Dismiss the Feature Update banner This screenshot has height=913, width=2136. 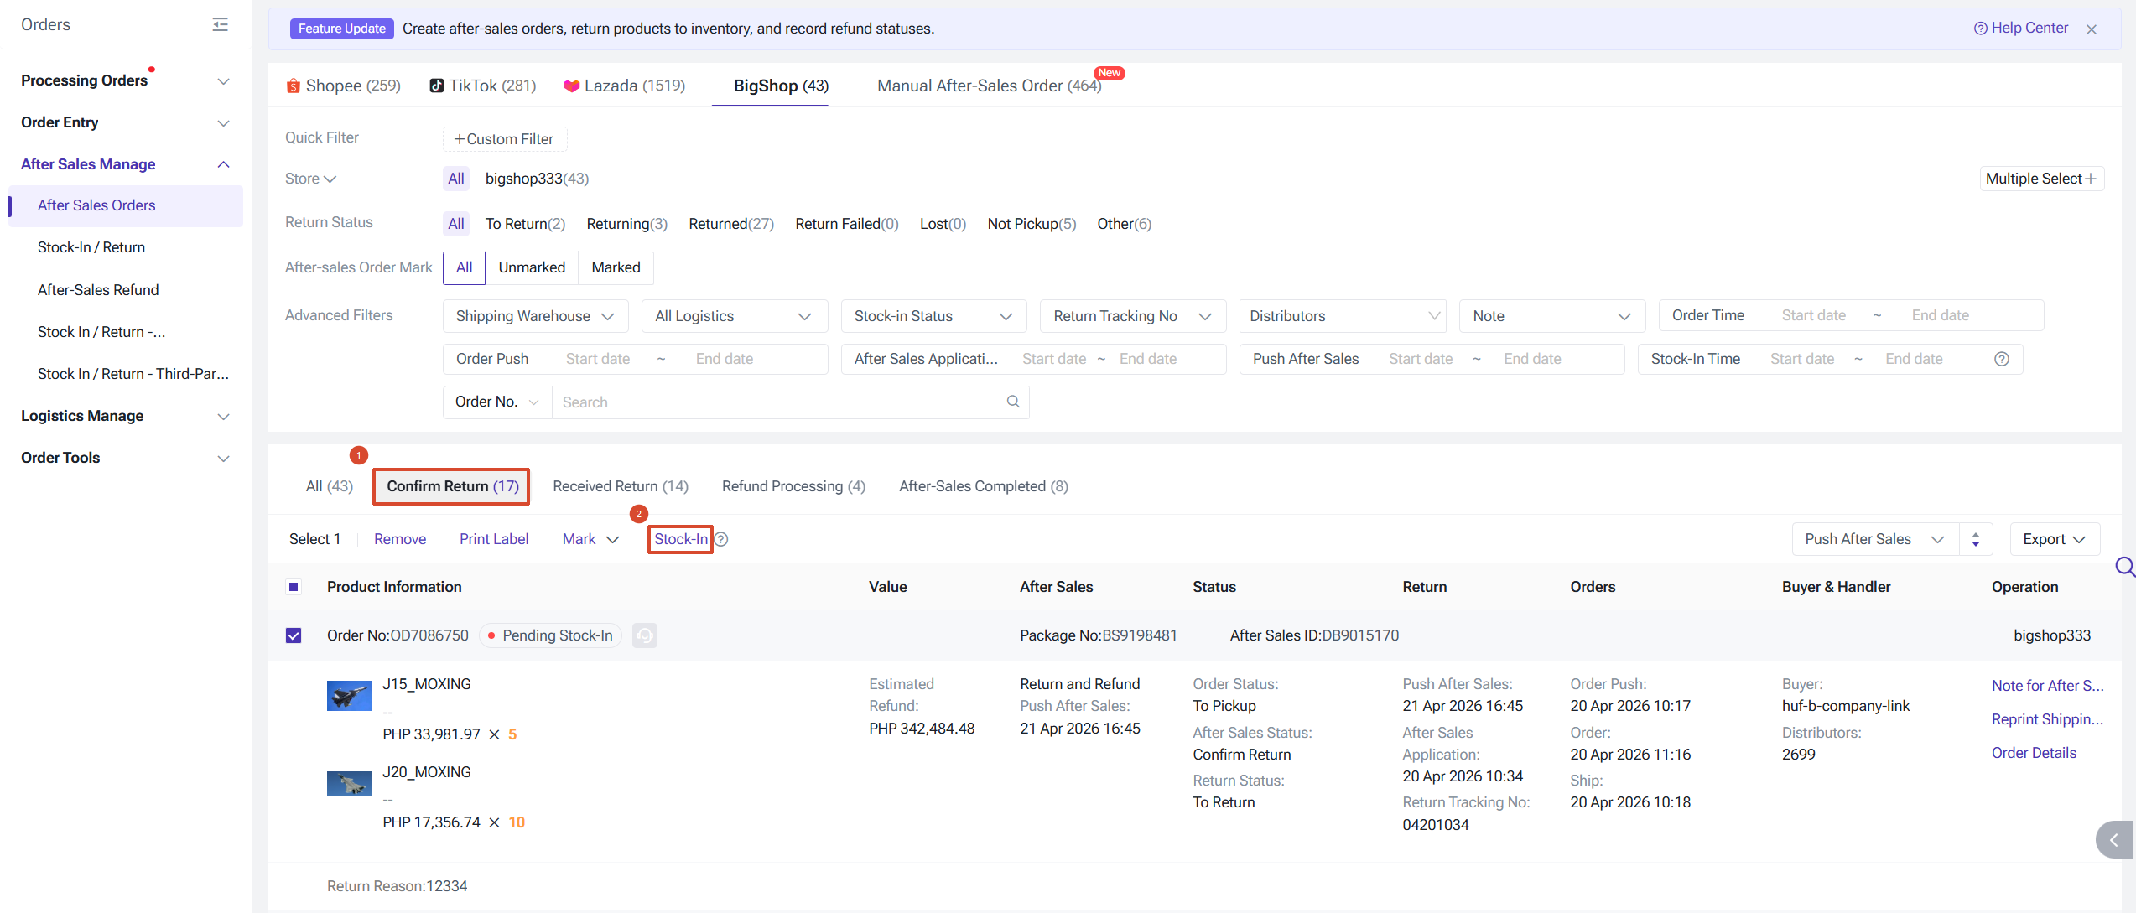click(2092, 29)
